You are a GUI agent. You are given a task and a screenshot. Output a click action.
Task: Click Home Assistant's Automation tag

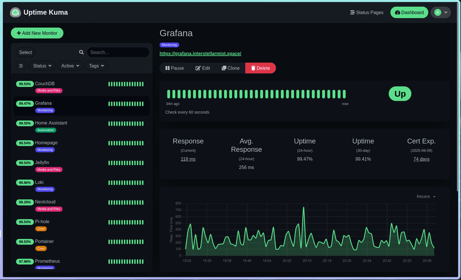point(46,130)
